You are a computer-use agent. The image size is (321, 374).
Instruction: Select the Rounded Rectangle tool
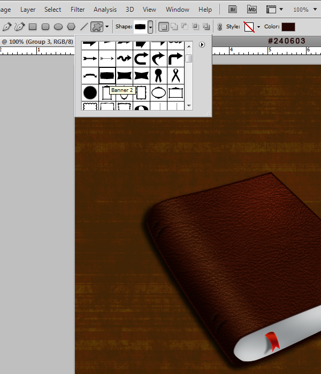pos(45,27)
